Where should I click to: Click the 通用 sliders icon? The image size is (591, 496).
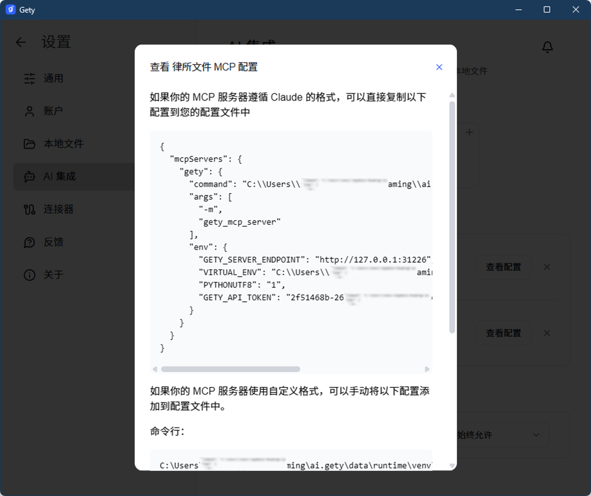click(x=30, y=79)
